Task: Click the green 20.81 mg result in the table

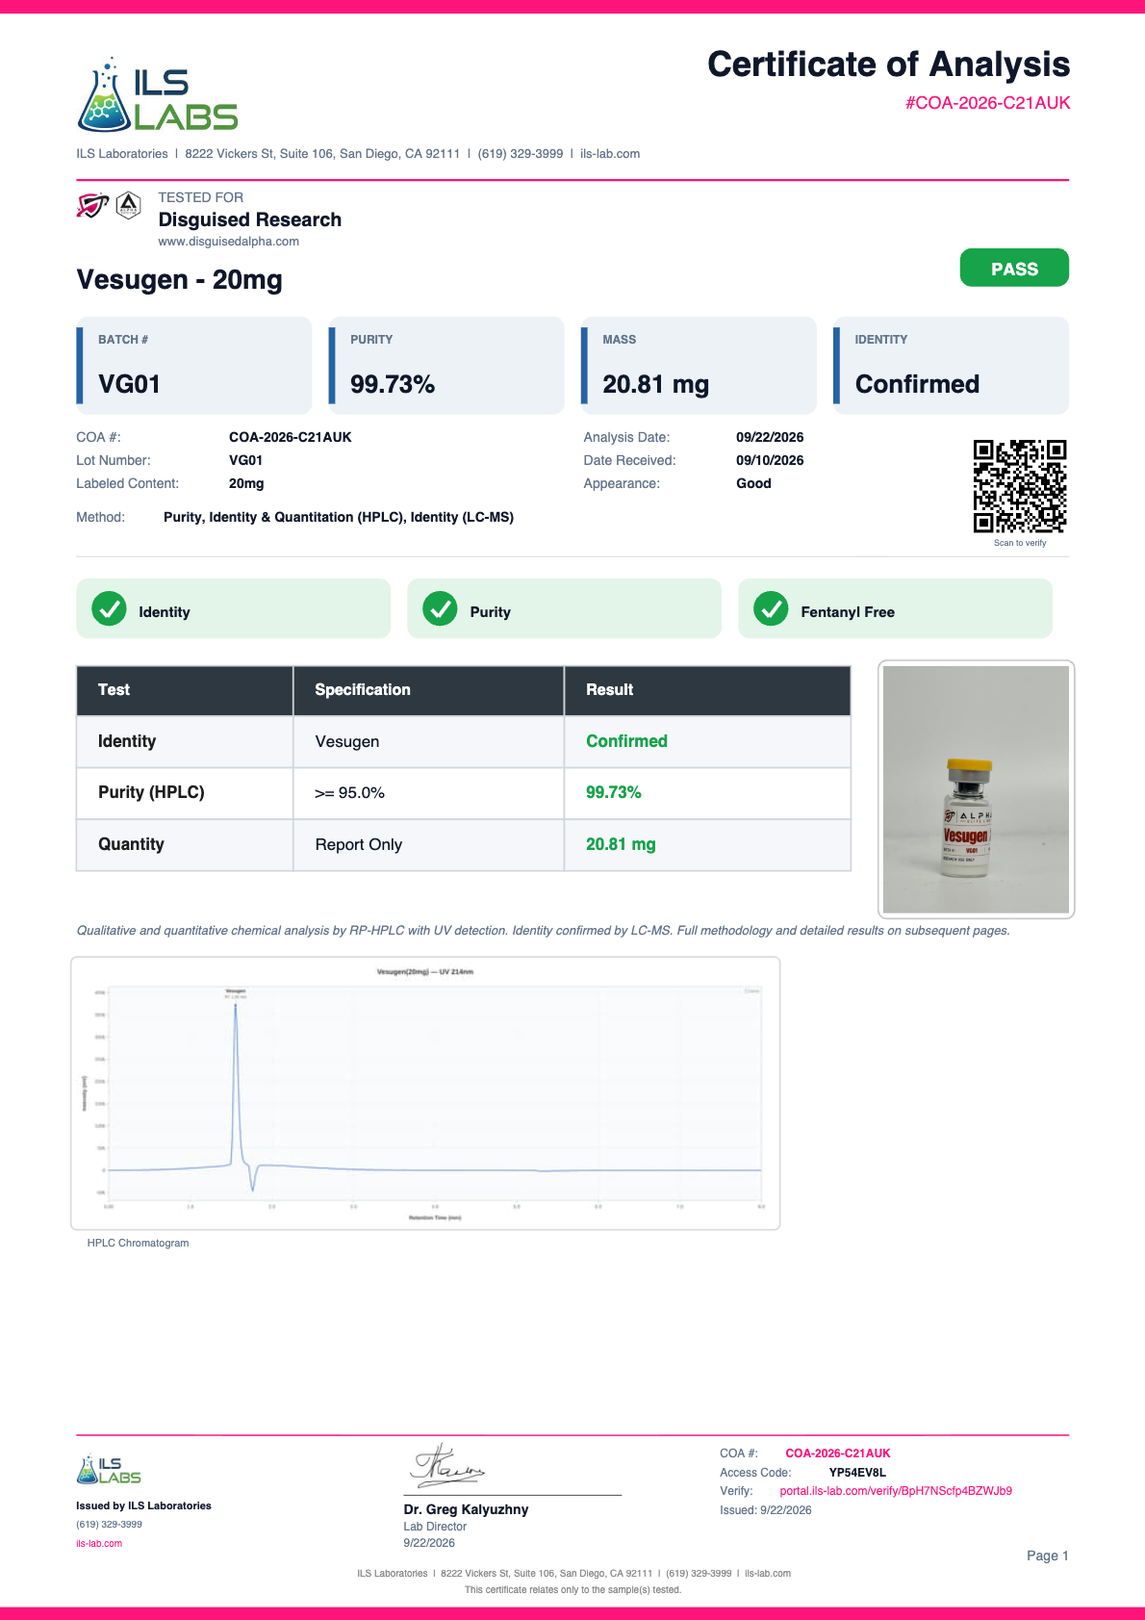Action: [621, 844]
